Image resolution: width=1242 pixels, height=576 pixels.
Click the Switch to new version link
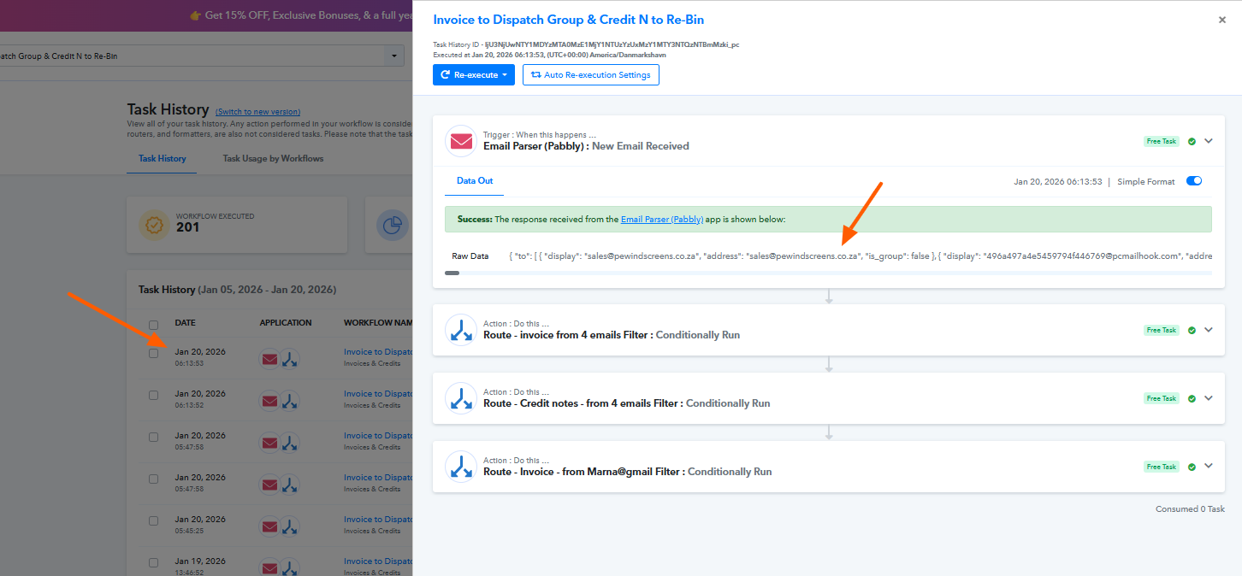click(x=257, y=112)
